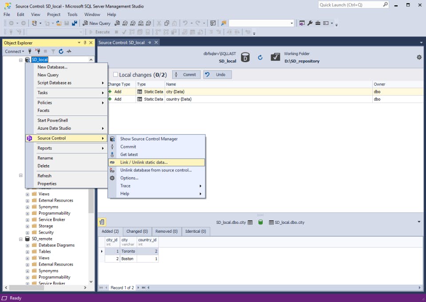Open the dropdown arrow in comparison results panel
Screen dimensions: 426x302
click(x=418, y=222)
